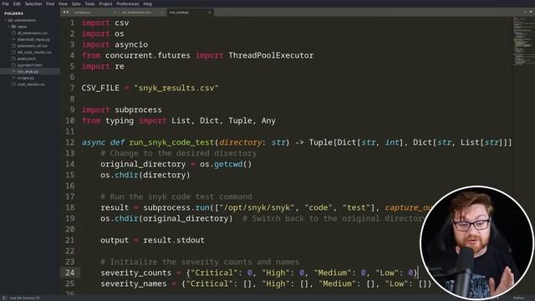Close the all_extensions.csv tab

(x=162, y=13)
